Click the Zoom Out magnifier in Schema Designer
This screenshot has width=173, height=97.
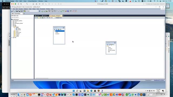pos(49,18)
